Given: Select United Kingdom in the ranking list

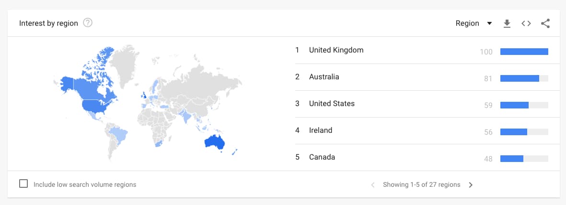Looking at the screenshot, I should pyautogui.click(x=336, y=50).
